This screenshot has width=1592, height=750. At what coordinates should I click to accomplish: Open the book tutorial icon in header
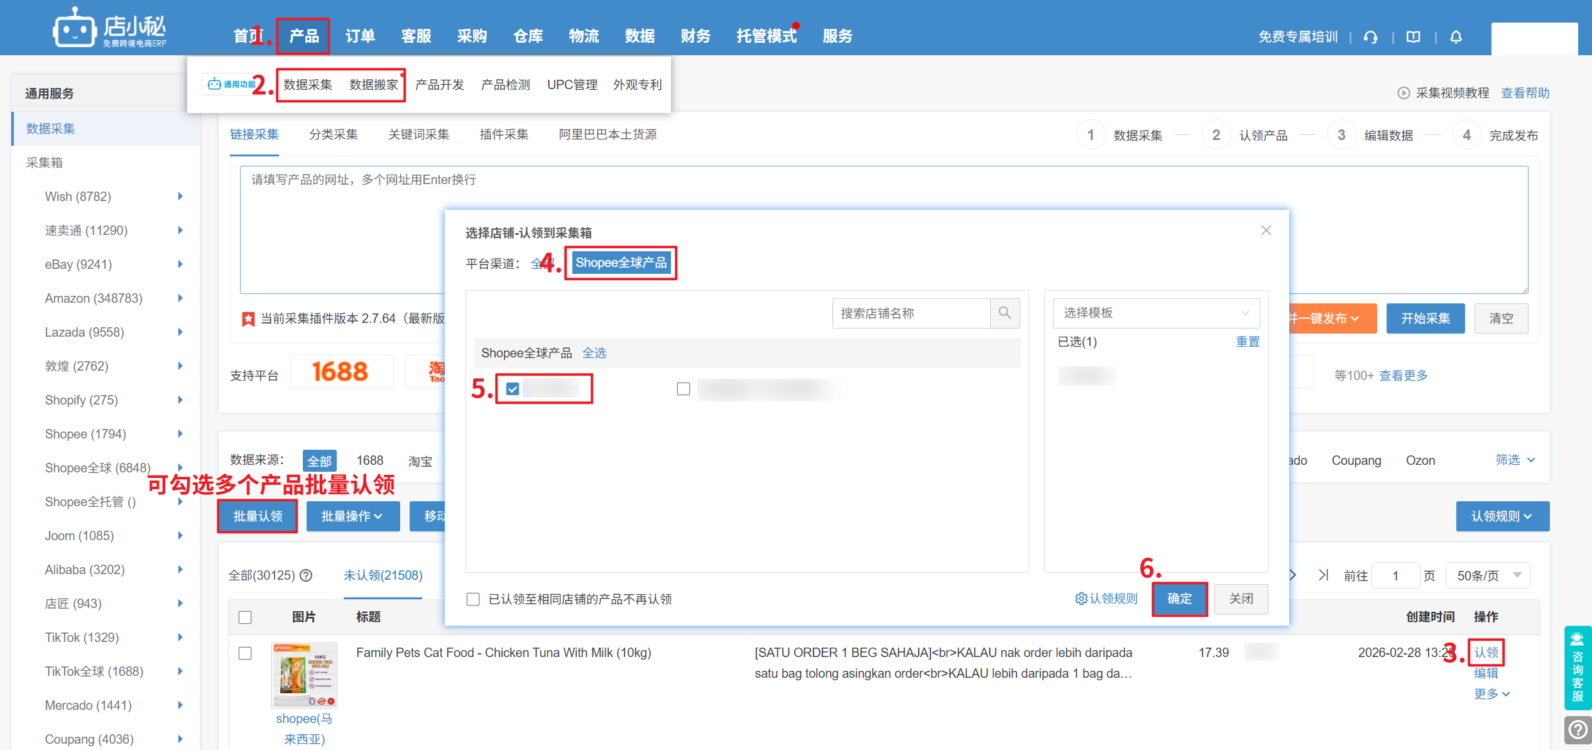[1413, 37]
